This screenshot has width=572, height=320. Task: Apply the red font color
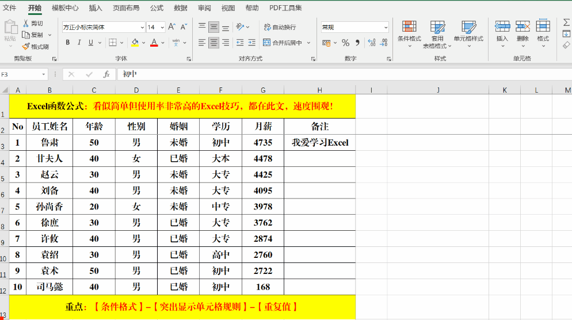(154, 43)
